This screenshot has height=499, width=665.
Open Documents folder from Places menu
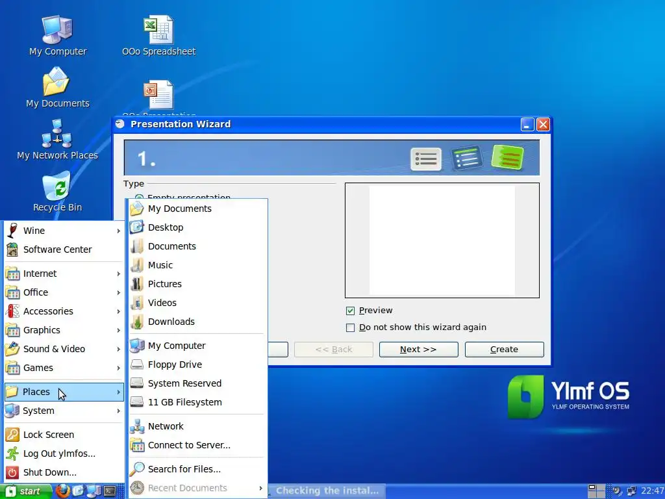tap(197, 246)
